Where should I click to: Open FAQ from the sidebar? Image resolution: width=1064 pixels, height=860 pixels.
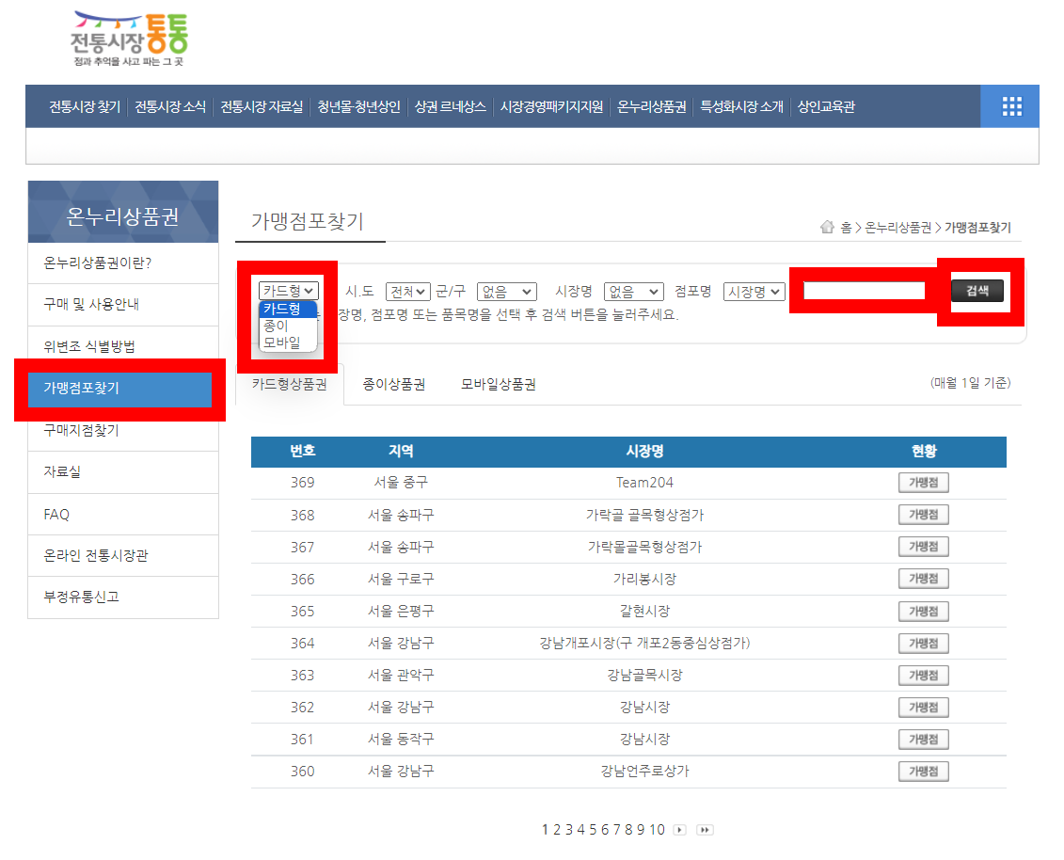pyautogui.click(x=58, y=514)
